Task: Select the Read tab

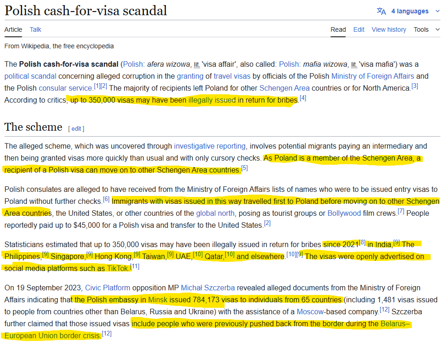Action: click(x=338, y=29)
